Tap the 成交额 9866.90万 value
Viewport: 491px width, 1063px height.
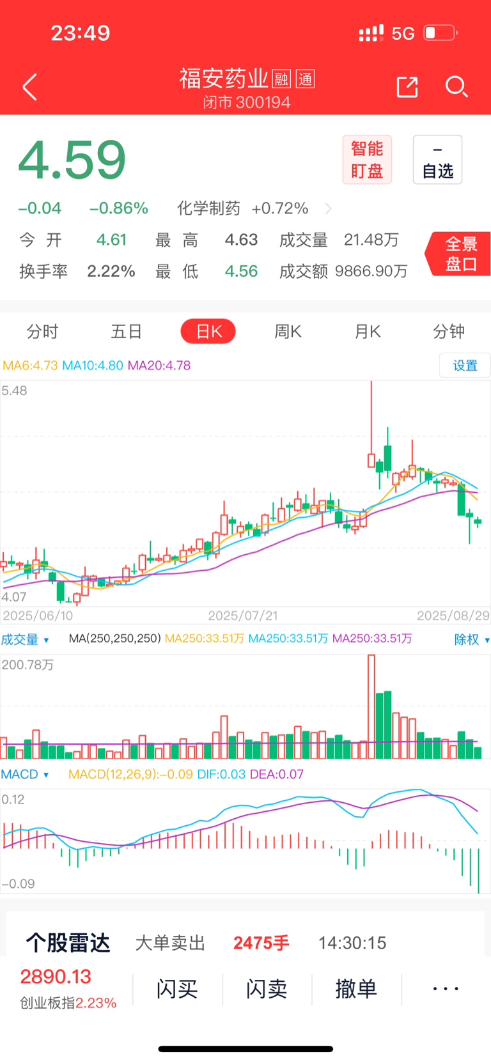point(371,271)
